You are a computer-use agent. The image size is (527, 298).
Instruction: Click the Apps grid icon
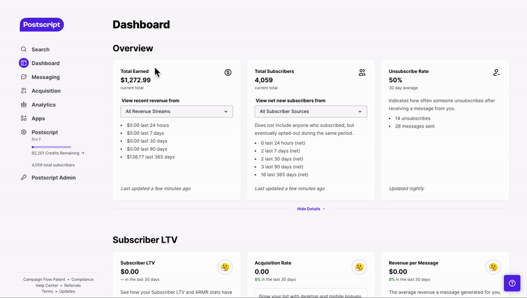24,118
